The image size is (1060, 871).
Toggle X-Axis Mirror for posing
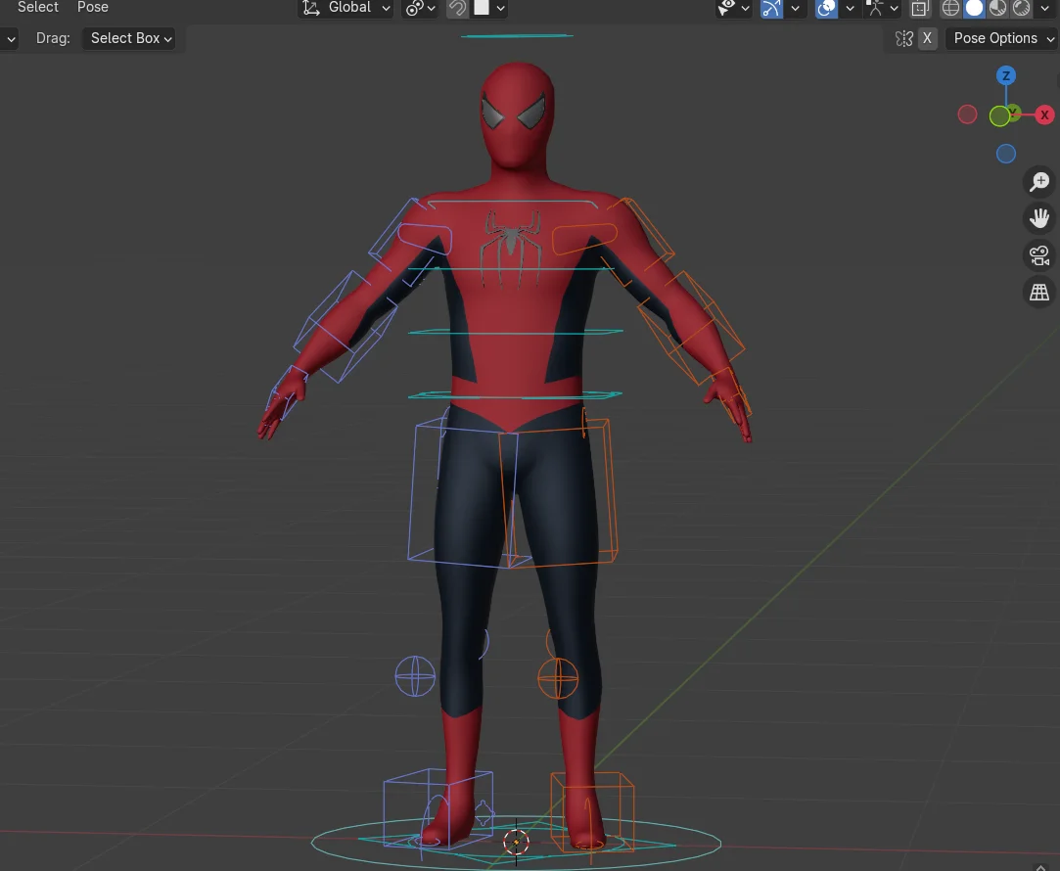(927, 38)
